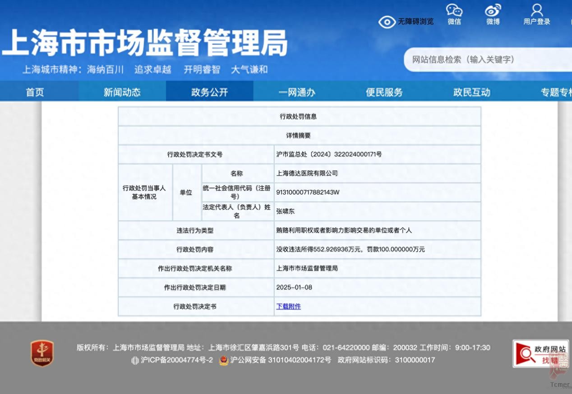Click the ICP filing icon in footer
The height and width of the screenshot is (394, 572).
click(x=135, y=360)
